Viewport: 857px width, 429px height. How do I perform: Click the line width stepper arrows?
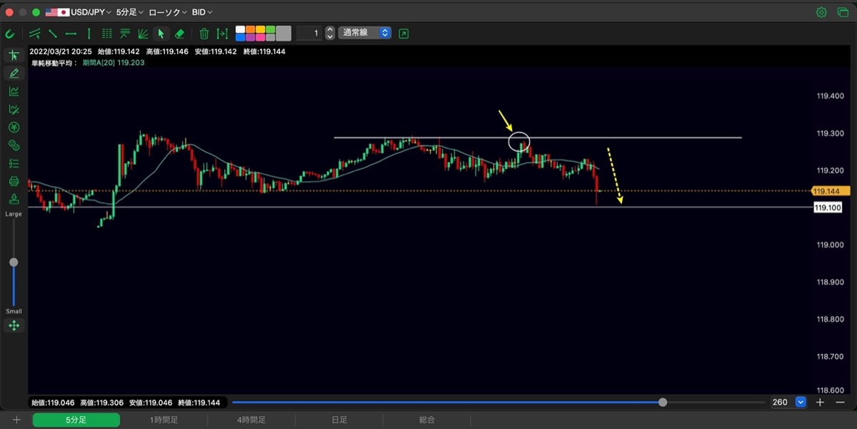click(329, 33)
